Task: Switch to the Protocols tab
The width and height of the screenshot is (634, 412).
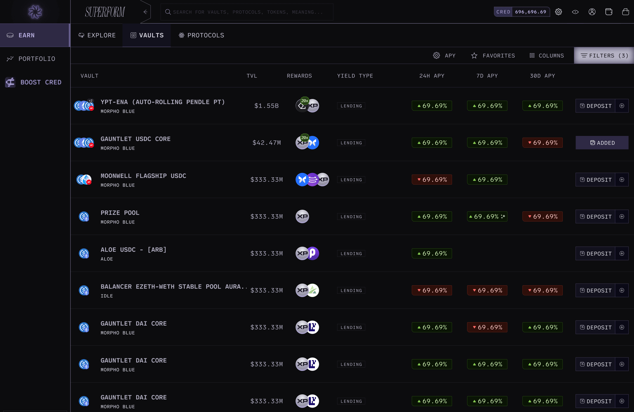Action: pyautogui.click(x=201, y=35)
